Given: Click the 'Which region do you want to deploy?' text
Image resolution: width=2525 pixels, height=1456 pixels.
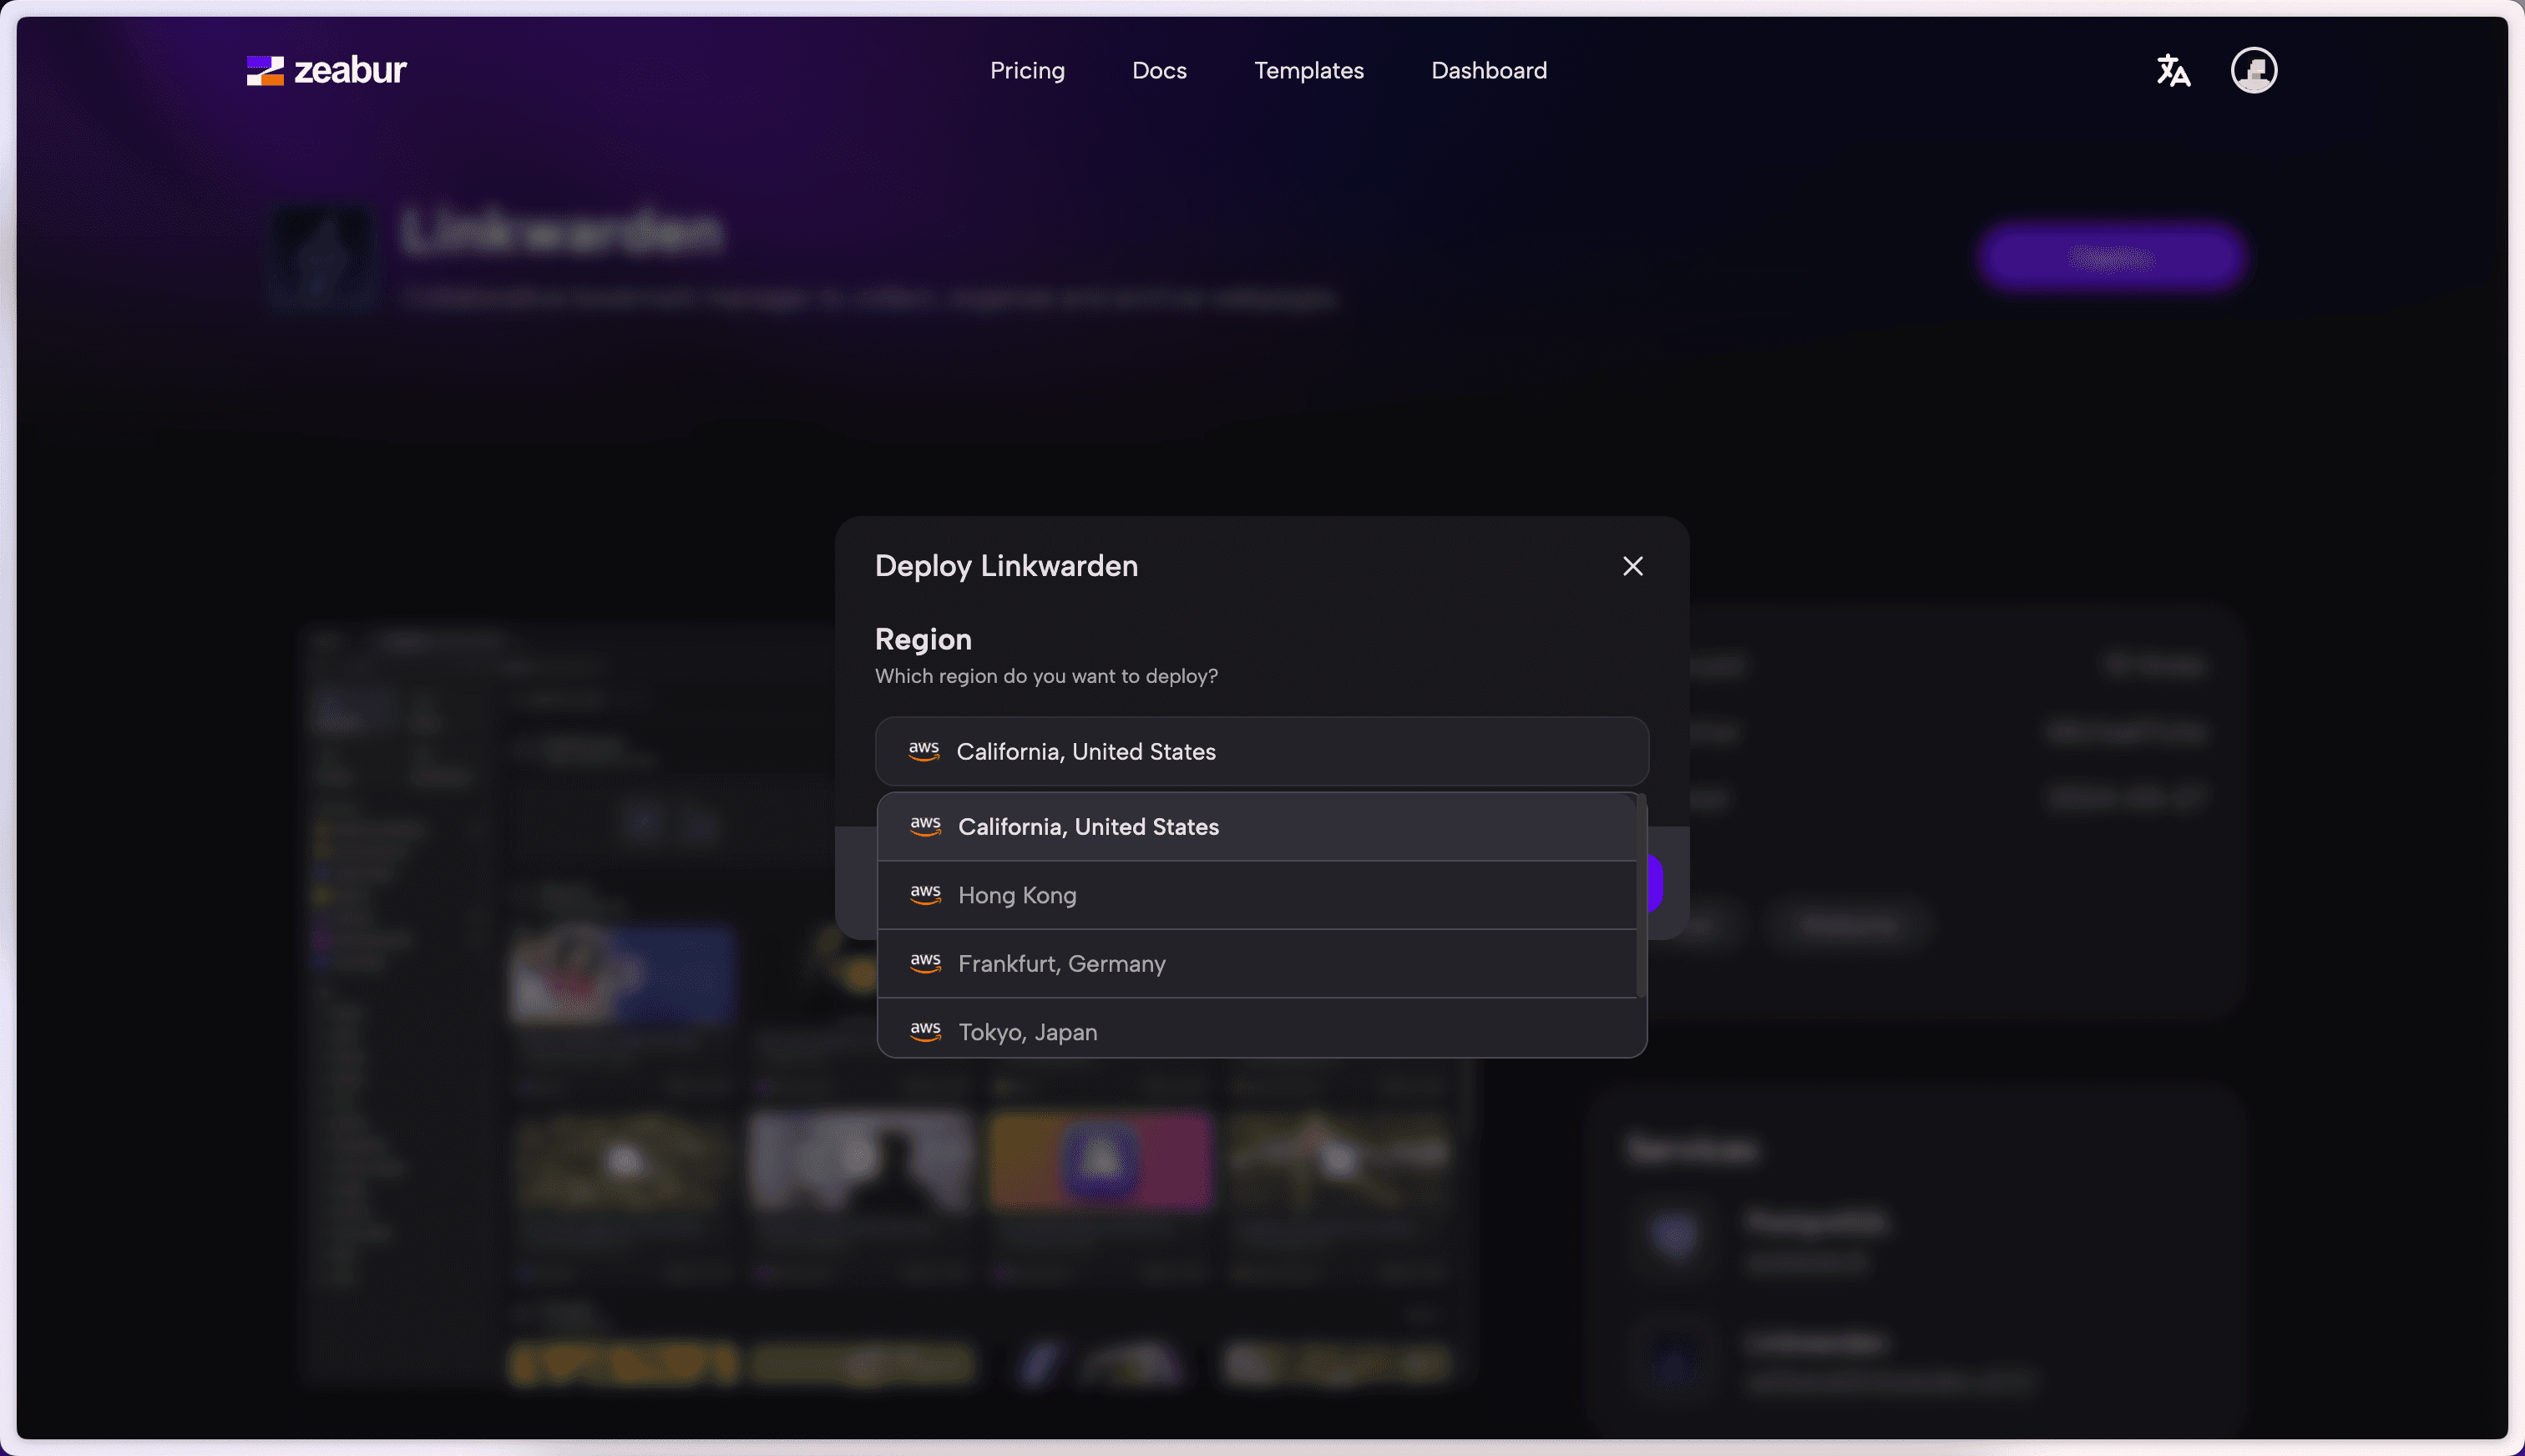Looking at the screenshot, I should tap(1046, 676).
